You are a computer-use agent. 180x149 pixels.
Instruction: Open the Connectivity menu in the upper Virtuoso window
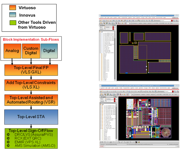[124, 18]
